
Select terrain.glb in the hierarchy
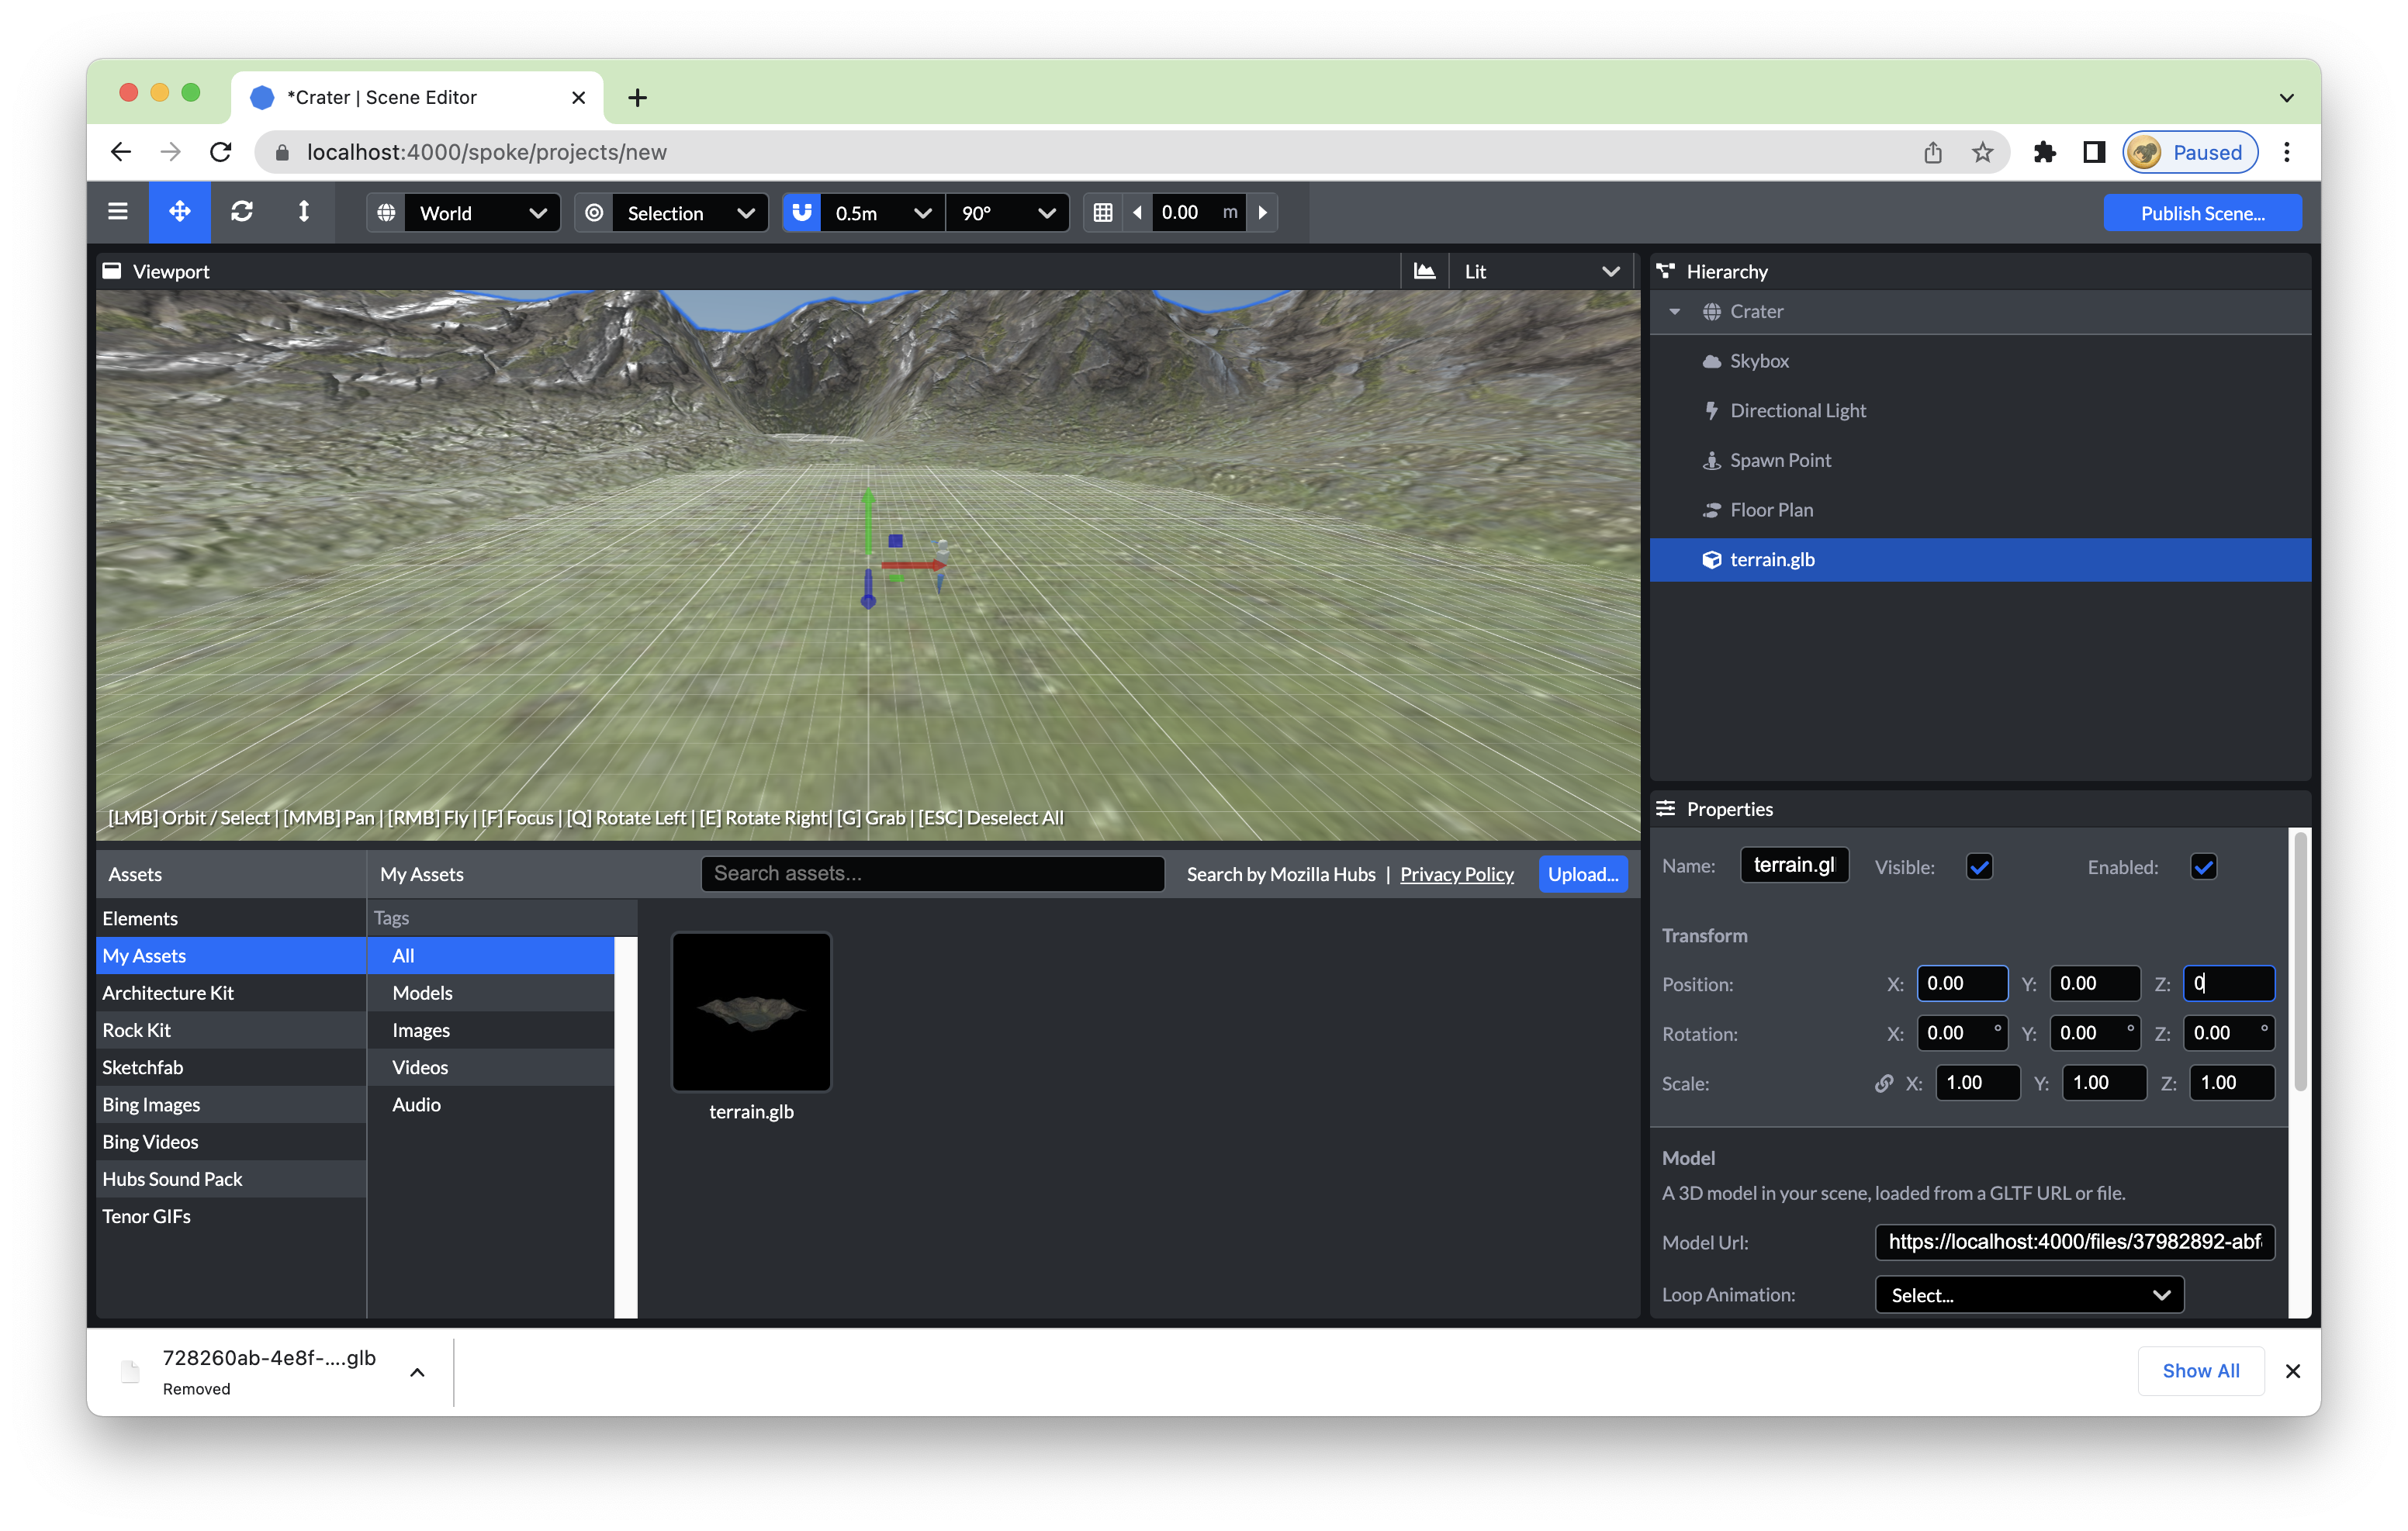pyautogui.click(x=1980, y=559)
